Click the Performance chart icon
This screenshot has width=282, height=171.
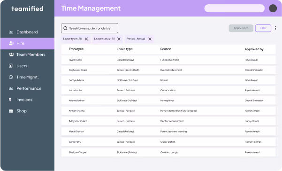(11, 88)
